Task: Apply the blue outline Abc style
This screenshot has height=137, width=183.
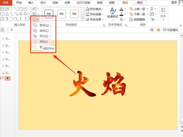Action: coord(61,14)
